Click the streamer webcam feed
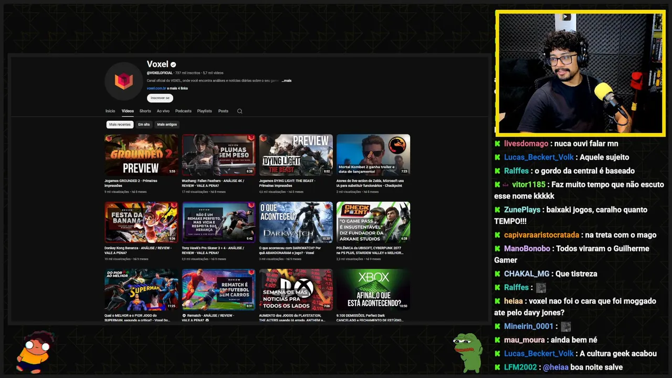Screen dimensions: 672x378 coord(581,73)
